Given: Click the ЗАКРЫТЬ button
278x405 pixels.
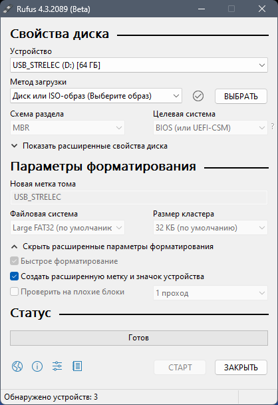Looking at the screenshot, I should point(241,367).
